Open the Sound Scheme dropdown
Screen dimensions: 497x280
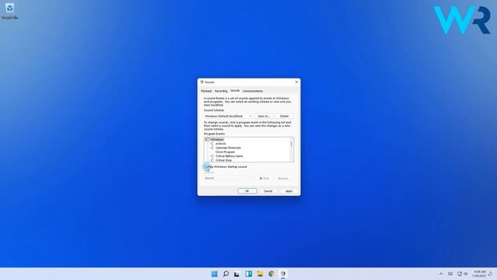pos(228,116)
